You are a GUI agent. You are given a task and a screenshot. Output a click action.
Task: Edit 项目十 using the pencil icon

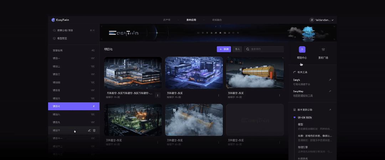coord(89,130)
